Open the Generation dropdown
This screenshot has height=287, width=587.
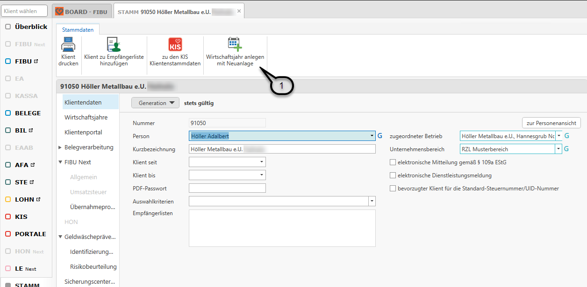155,103
